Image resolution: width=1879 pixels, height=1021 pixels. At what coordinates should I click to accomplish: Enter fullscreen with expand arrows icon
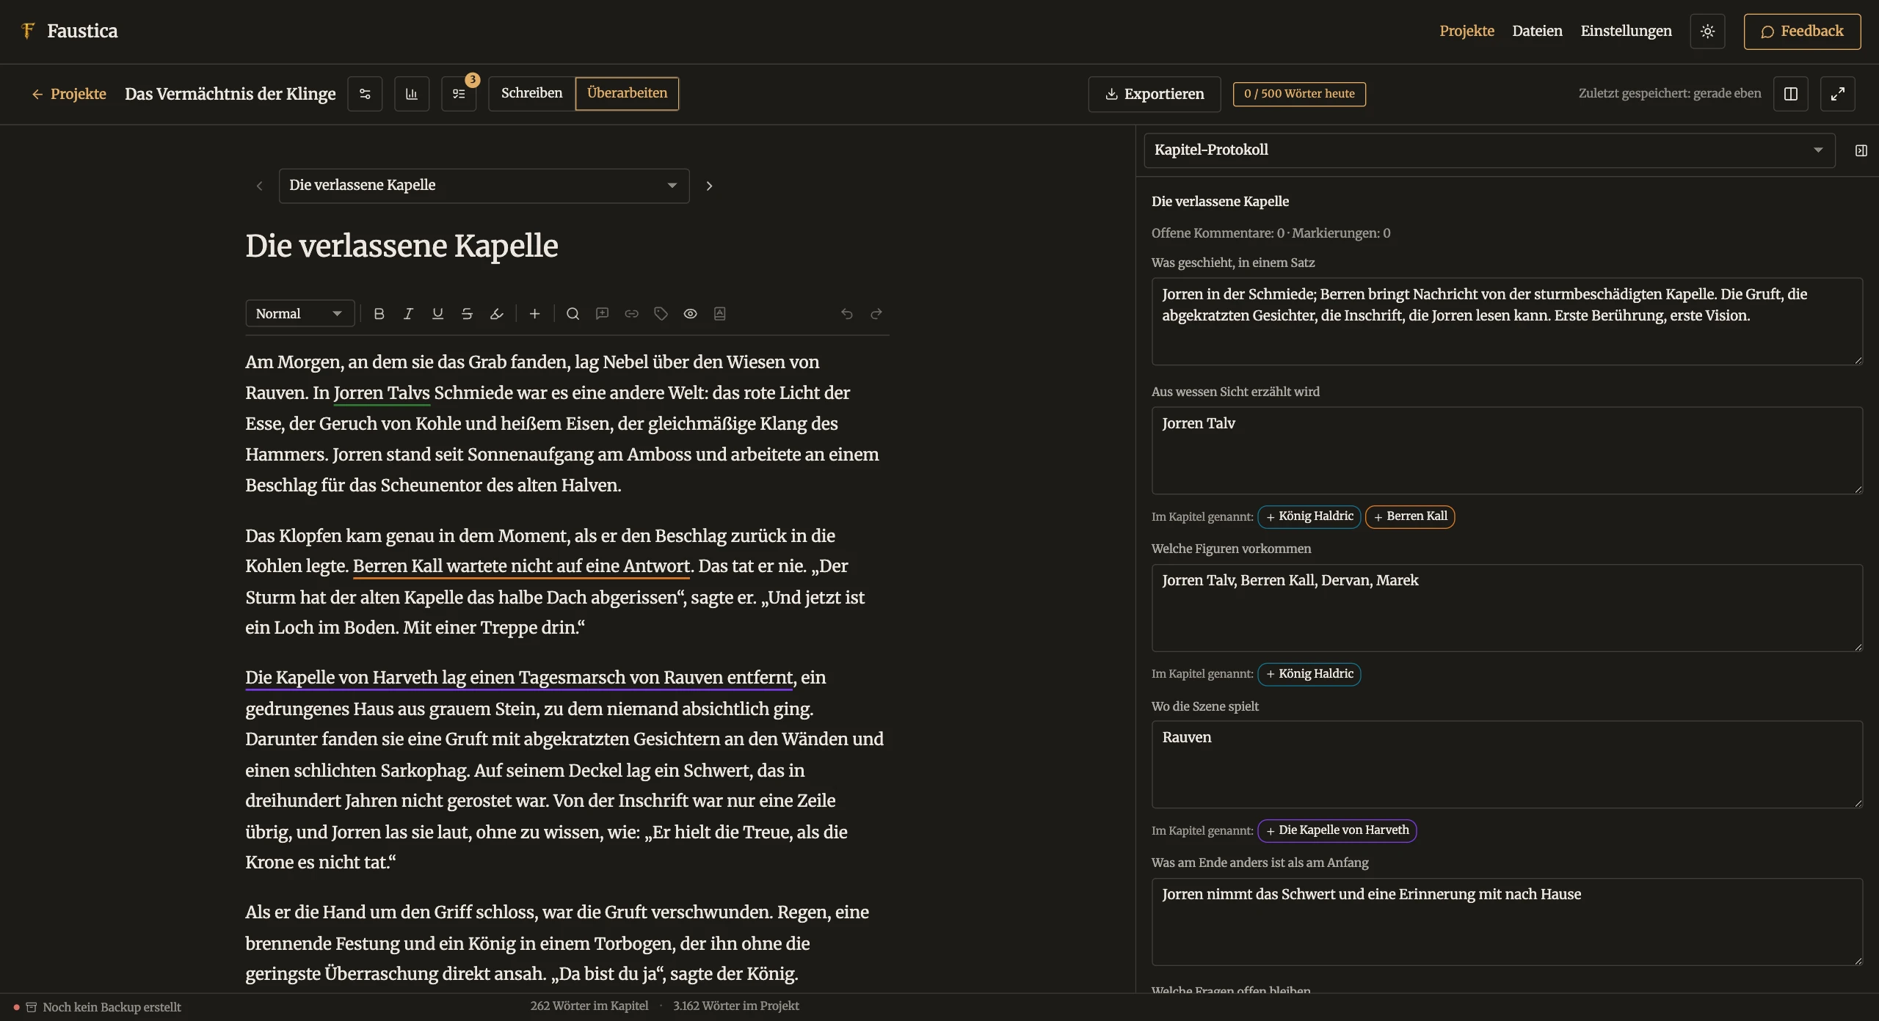point(1838,94)
